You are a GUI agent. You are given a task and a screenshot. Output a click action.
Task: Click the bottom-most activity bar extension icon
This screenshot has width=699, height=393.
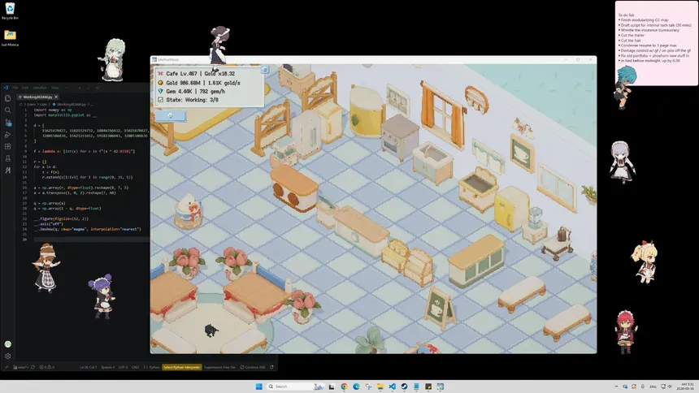point(7,171)
